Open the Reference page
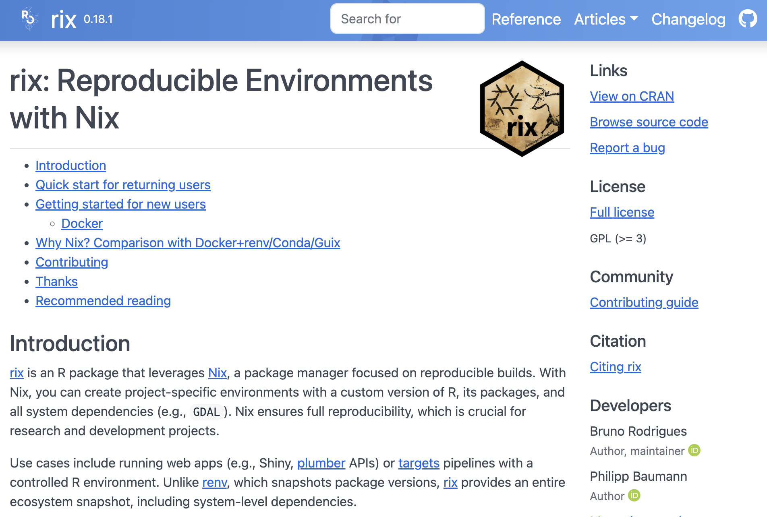The height and width of the screenshot is (517, 767). pyautogui.click(x=526, y=19)
